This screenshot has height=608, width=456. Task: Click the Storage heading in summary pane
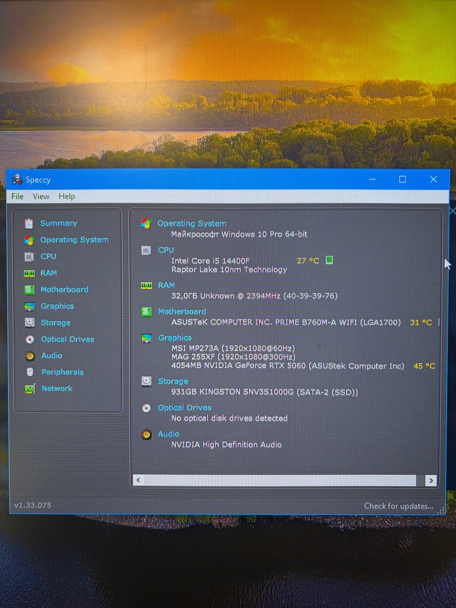click(173, 381)
